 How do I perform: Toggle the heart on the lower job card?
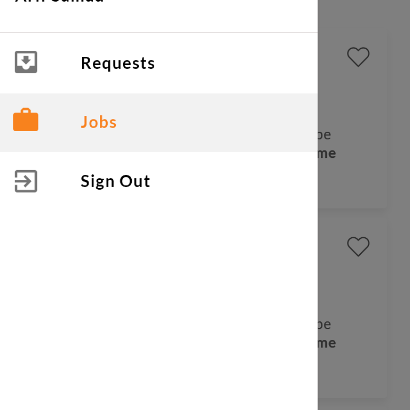pyautogui.click(x=358, y=247)
